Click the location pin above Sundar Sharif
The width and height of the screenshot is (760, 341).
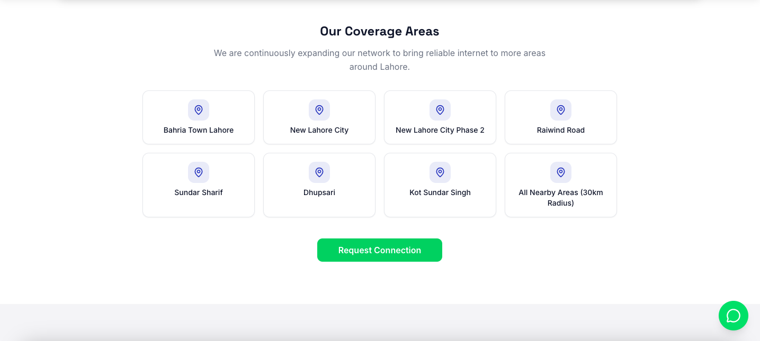(199, 172)
